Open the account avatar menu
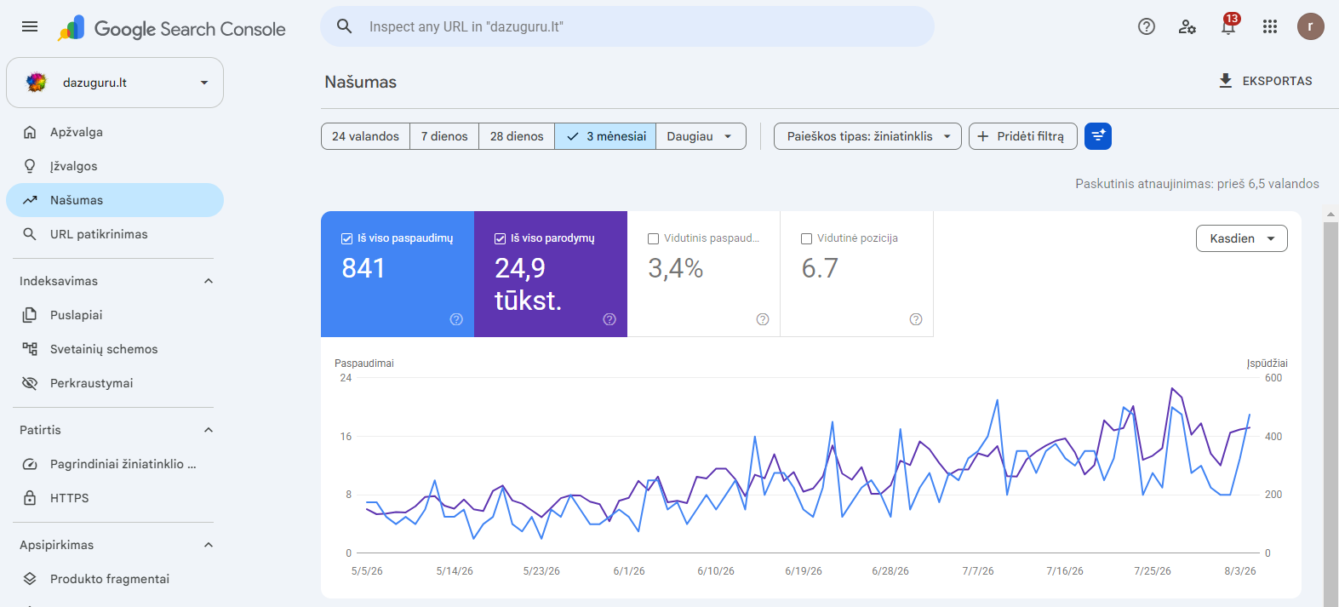 click(1311, 26)
